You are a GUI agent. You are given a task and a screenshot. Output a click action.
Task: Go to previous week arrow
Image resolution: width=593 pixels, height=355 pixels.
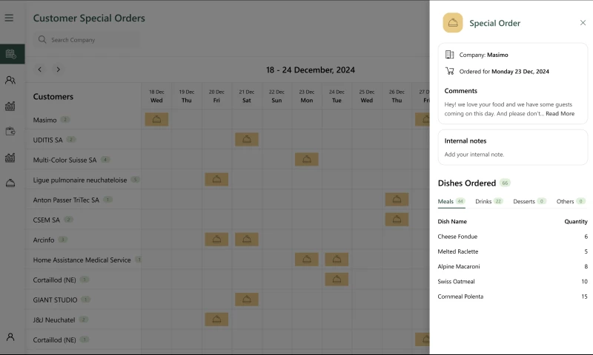[40, 70]
